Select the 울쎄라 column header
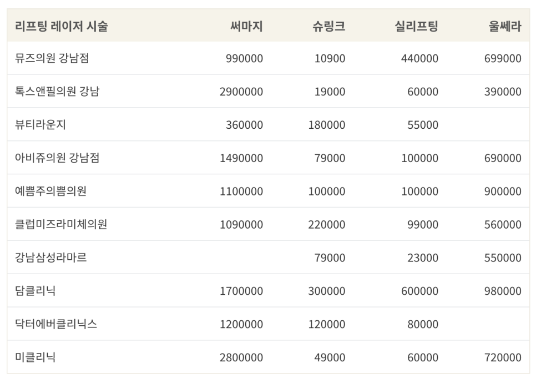 click(505, 26)
